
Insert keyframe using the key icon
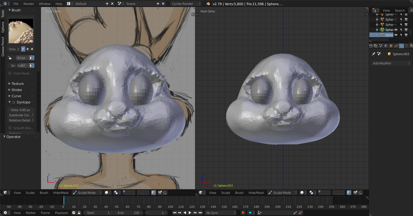click(295, 213)
